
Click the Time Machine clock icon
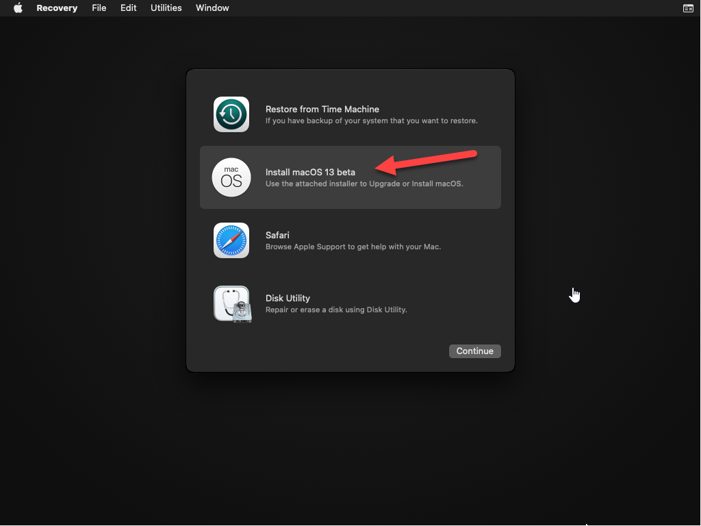point(231,114)
